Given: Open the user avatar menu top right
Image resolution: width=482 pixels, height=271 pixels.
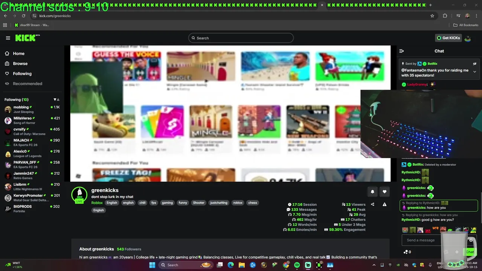Looking at the screenshot, I should click(468, 38).
